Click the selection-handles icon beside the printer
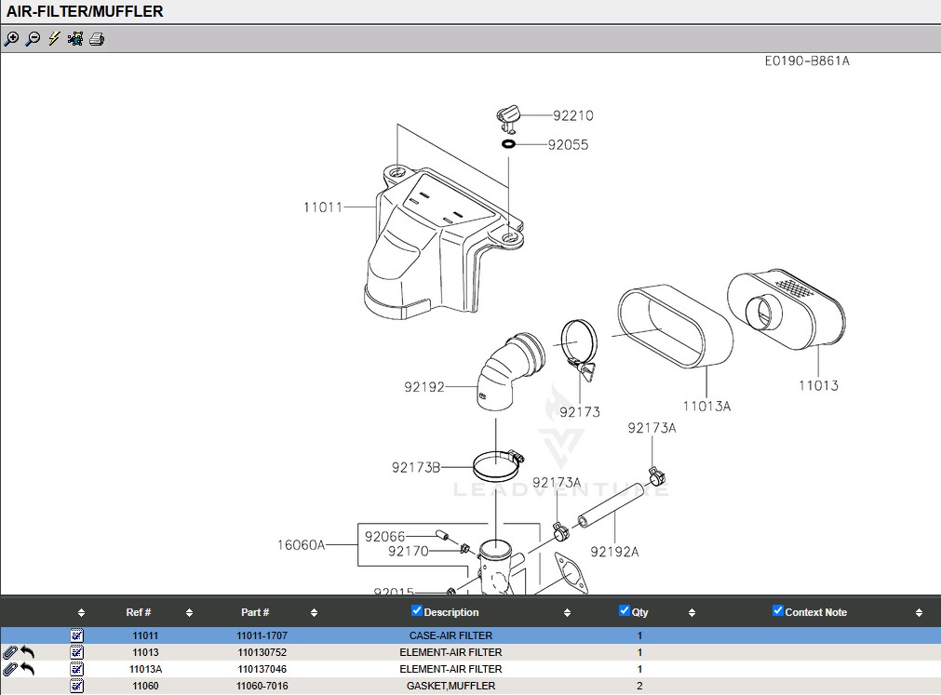The width and height of the screenshot is (941, 695). (75, 39)
